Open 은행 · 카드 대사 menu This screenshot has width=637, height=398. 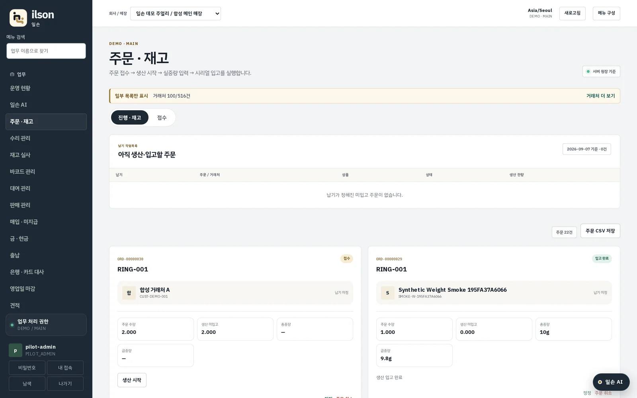(x=46, y=272)
